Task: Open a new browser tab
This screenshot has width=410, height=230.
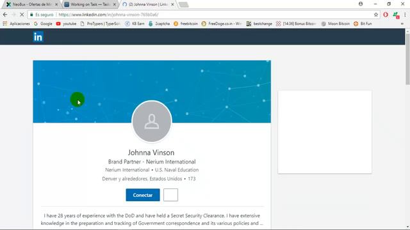Action: coord(184,4)
